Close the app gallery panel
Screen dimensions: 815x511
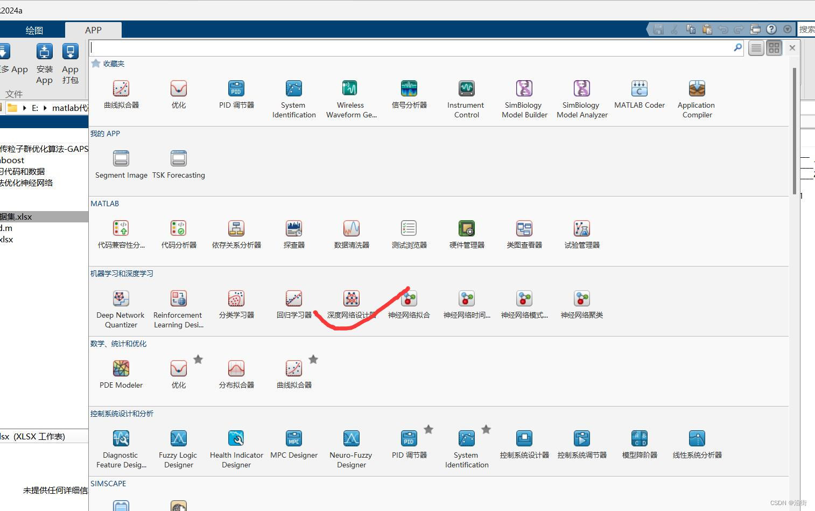792,48
